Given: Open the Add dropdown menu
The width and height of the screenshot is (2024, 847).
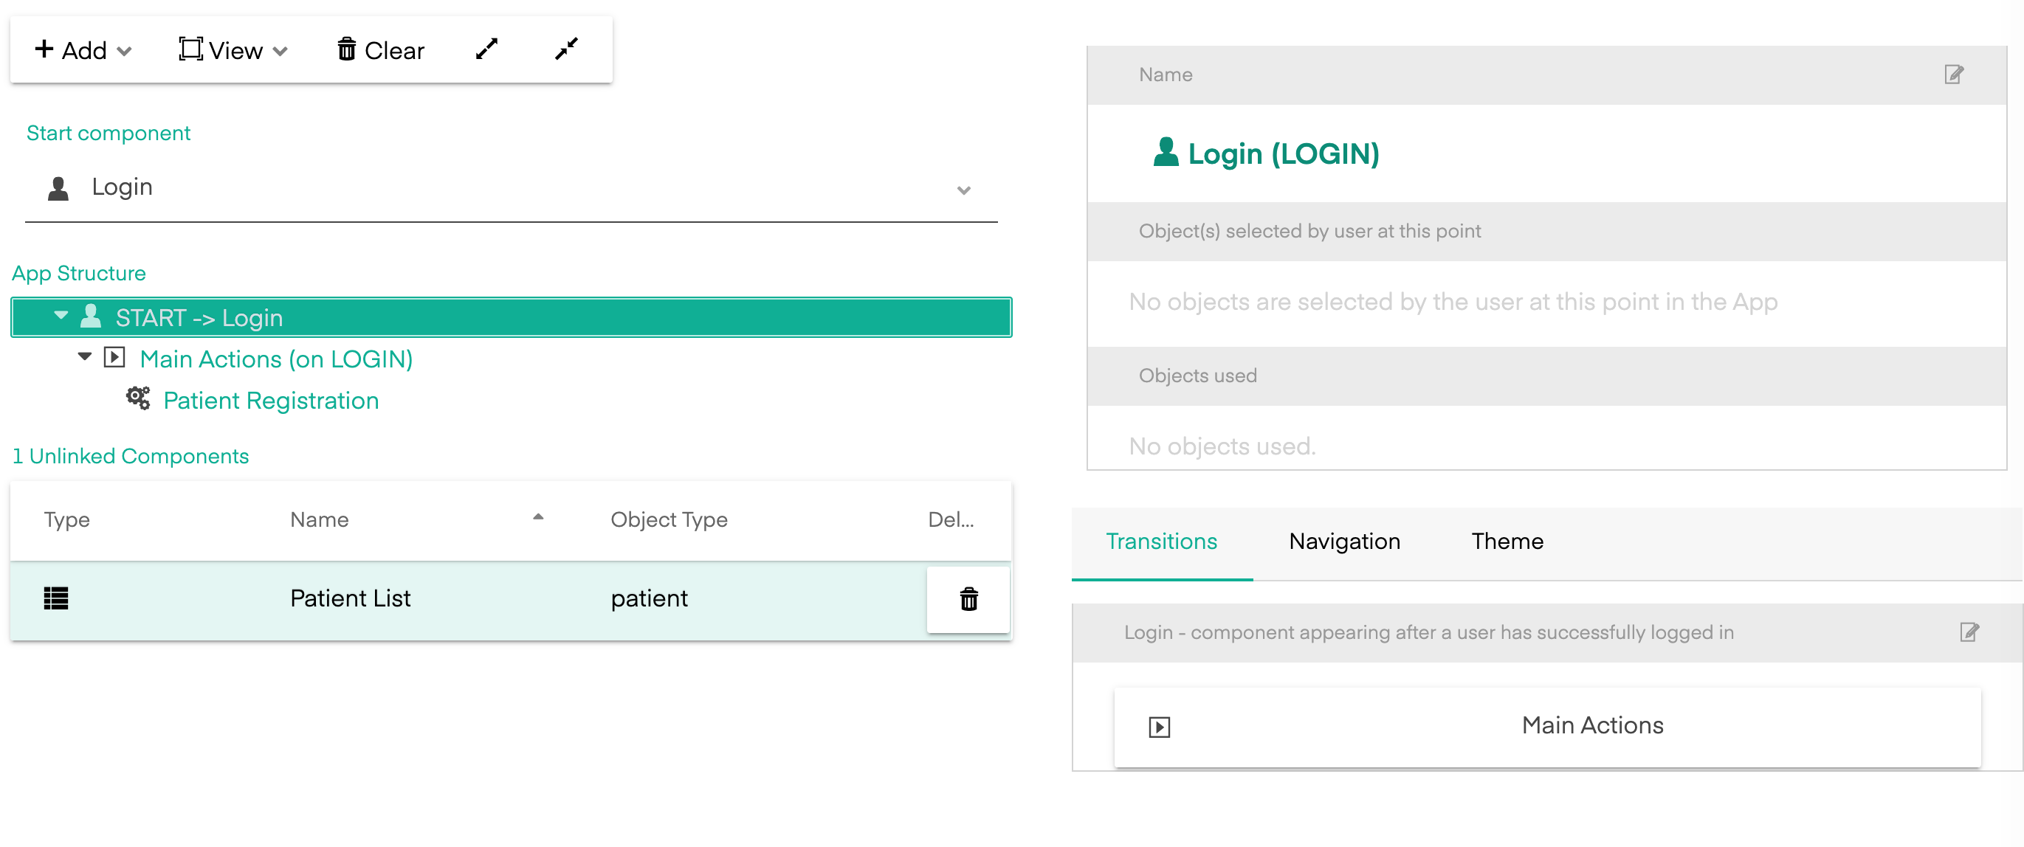Looking at the screenshot, I should click(83, 51).
